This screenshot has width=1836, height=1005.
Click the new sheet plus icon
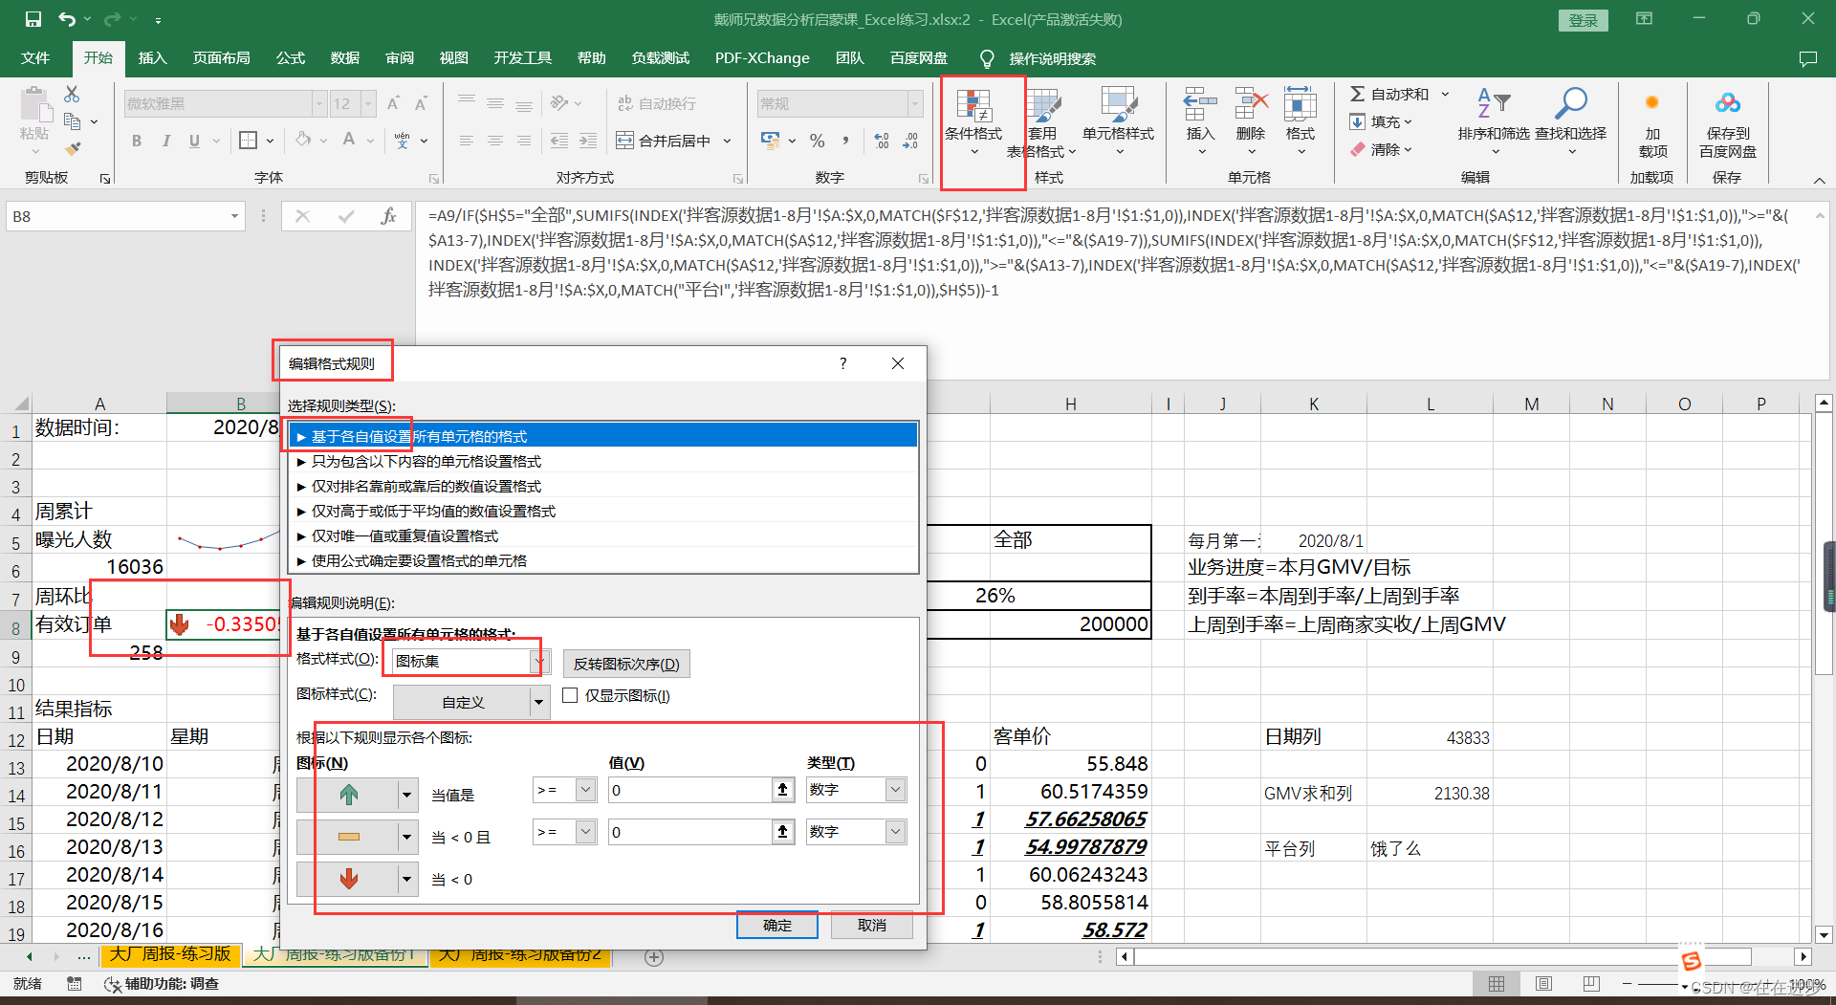coord(654,957)
